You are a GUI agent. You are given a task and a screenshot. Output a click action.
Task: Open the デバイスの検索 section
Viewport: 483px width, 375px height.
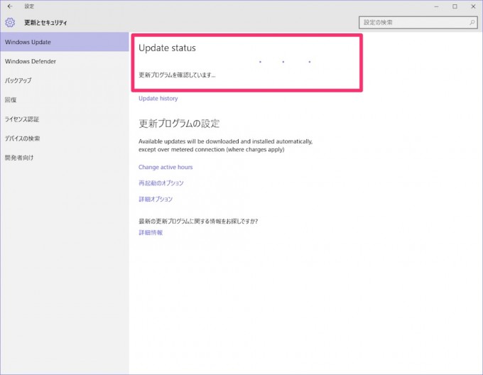coord(65,138)
